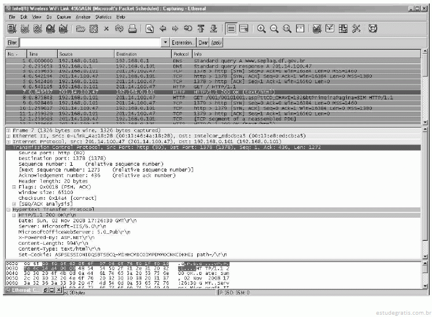Open coloring rules icon

click(343, 29)
